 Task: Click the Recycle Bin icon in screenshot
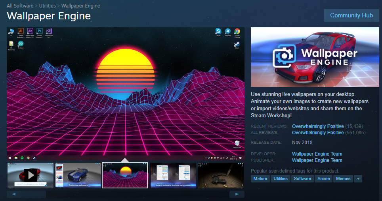tap(237, 144)
